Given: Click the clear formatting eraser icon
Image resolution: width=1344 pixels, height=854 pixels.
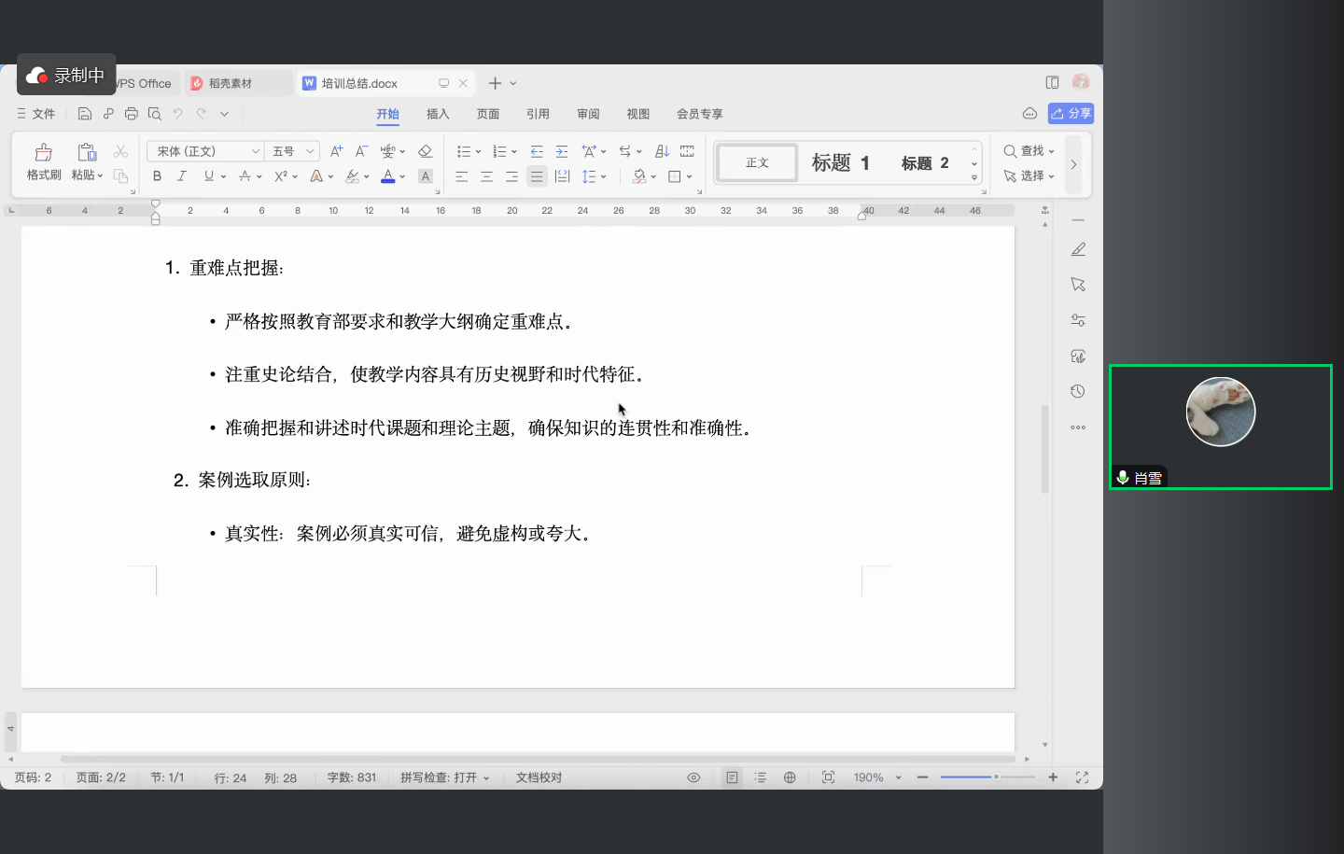Looking at the screenshot, I should tap(425, 151).
